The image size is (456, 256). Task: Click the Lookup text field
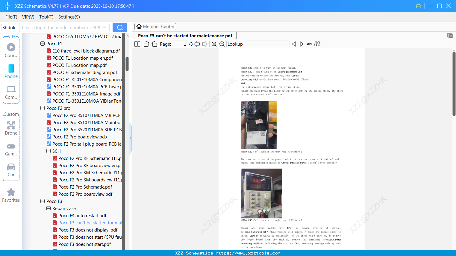point(267,44)
